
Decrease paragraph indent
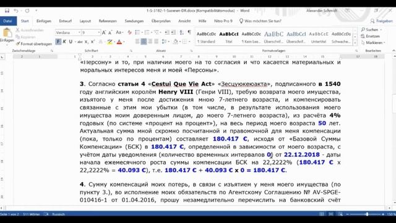point(166,32)
